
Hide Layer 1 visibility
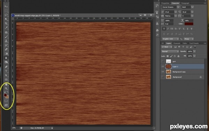pos(163,66)
